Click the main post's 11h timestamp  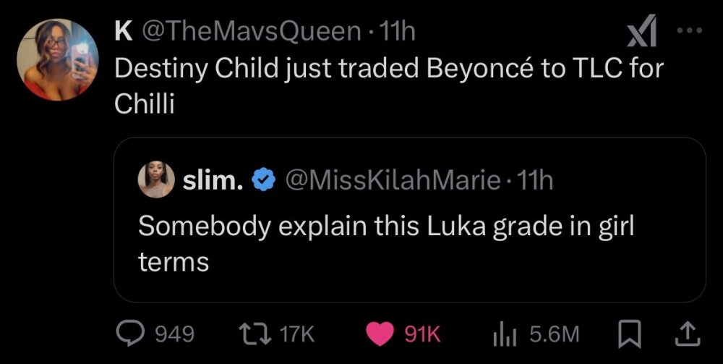[398, 31]
